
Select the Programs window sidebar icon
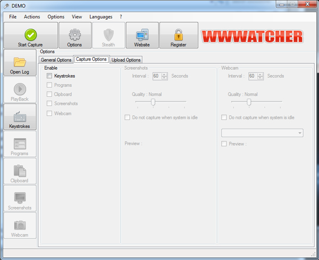click(x=20, y=144)
